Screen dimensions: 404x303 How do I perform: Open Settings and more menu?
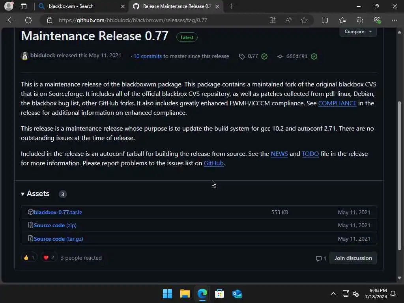[x=395, y=20]
